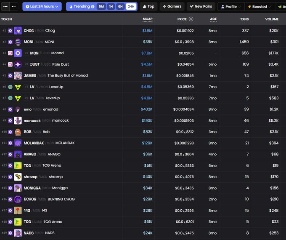Click the MONI token avatar

pyautogui.click(x=18, y=42)
